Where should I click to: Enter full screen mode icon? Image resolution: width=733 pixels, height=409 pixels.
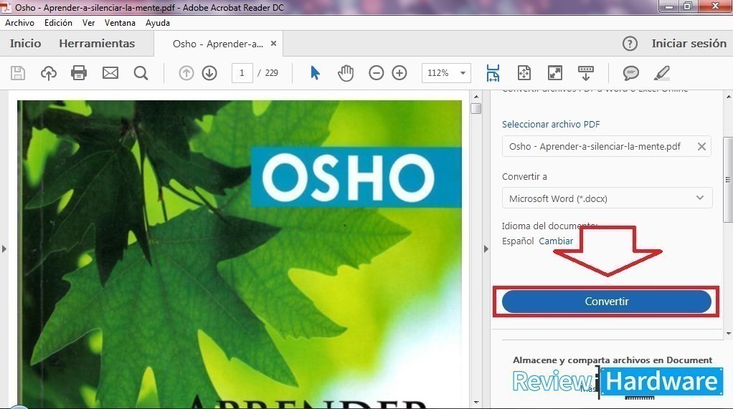555,73
